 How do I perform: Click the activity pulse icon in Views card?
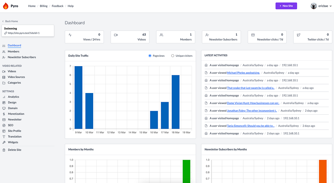[x=70, y=35]
